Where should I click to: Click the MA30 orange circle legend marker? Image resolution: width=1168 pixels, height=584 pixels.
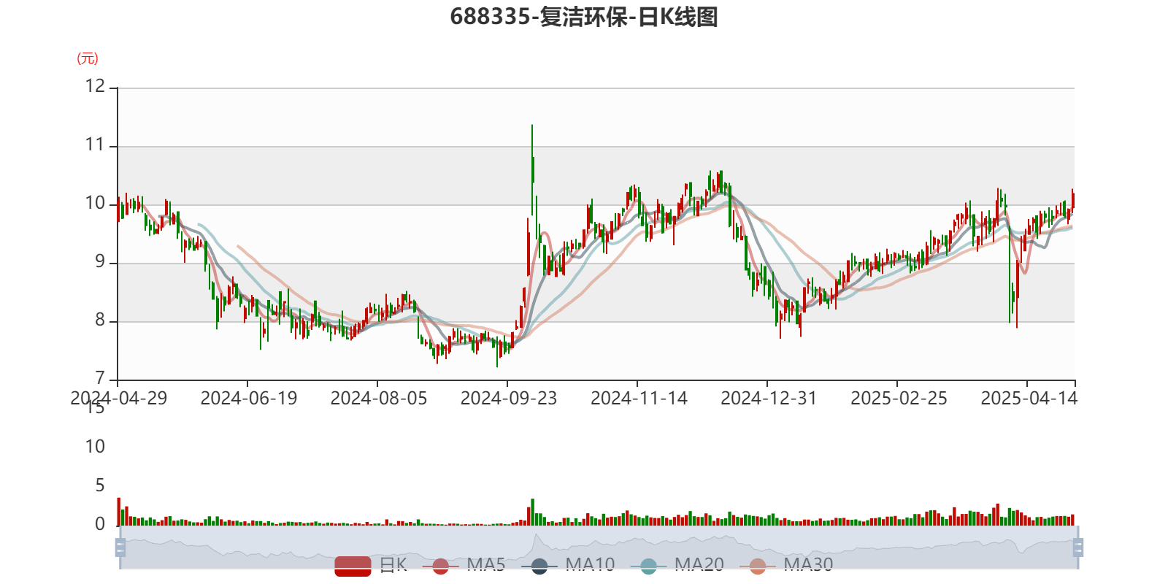click(x=758, y=566)
